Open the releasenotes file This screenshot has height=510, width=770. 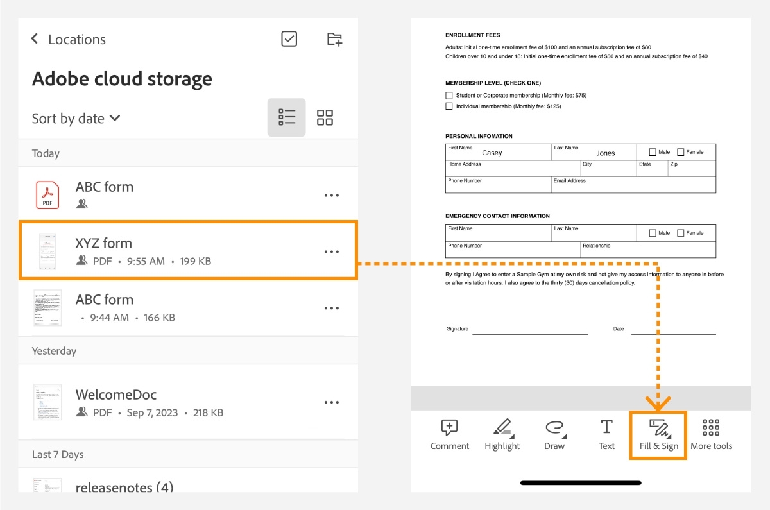124,488
